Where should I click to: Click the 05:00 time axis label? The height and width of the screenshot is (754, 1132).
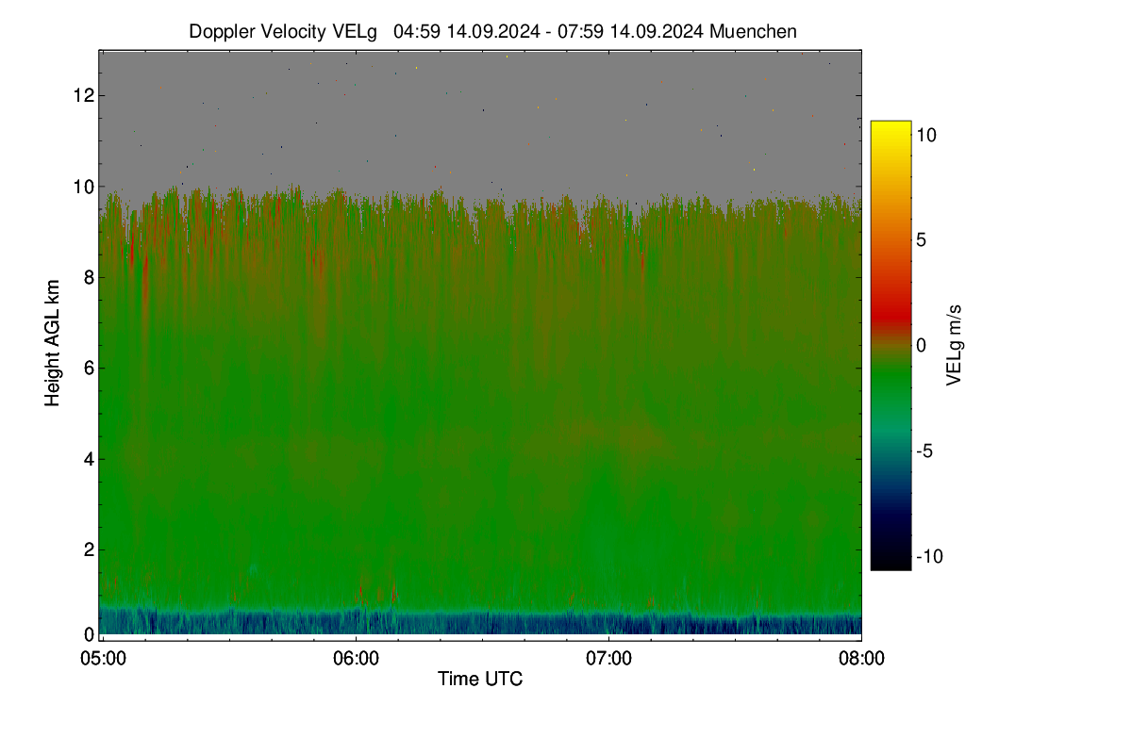coord(101,658)
